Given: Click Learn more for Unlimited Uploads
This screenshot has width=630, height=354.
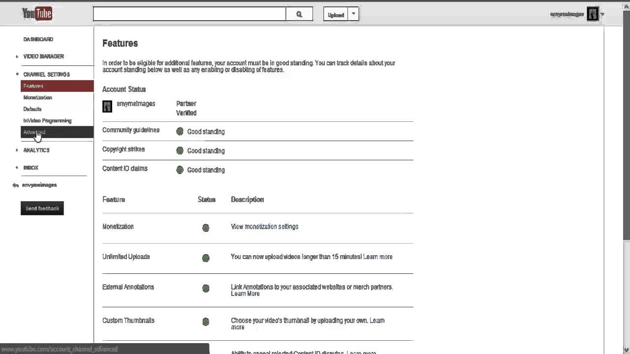Looking at the screenshot, I should point(378,257).
